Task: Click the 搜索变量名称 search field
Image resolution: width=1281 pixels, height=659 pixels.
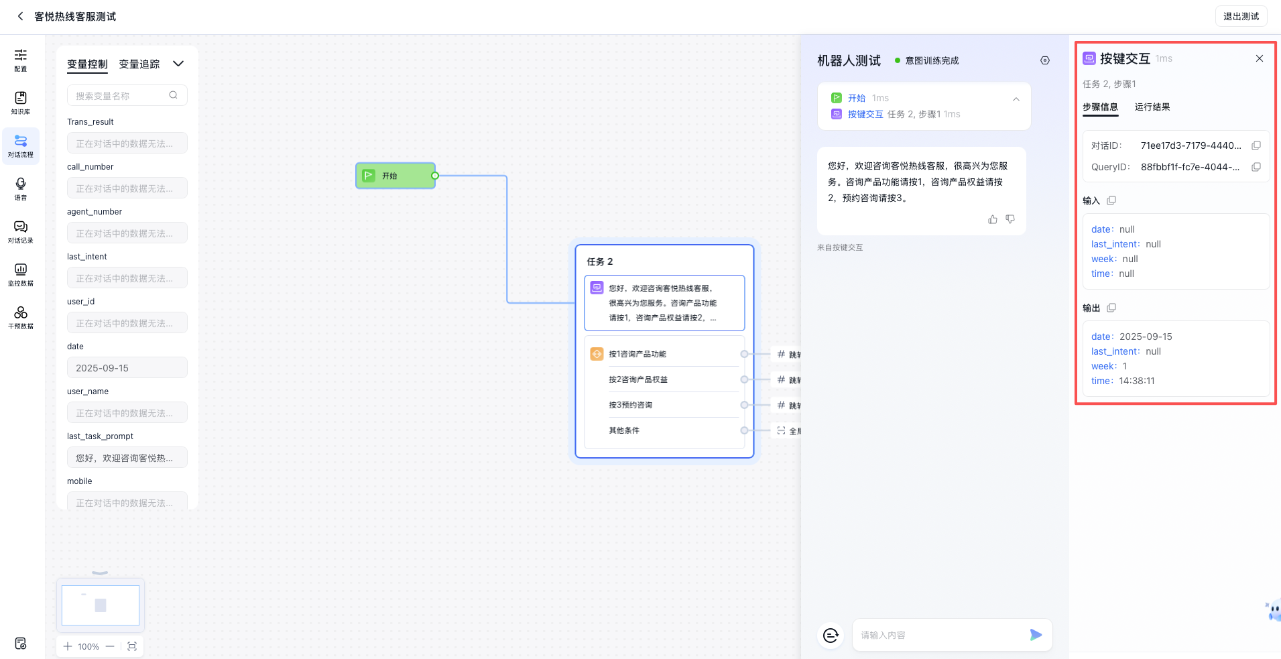Action: (121, 96)
